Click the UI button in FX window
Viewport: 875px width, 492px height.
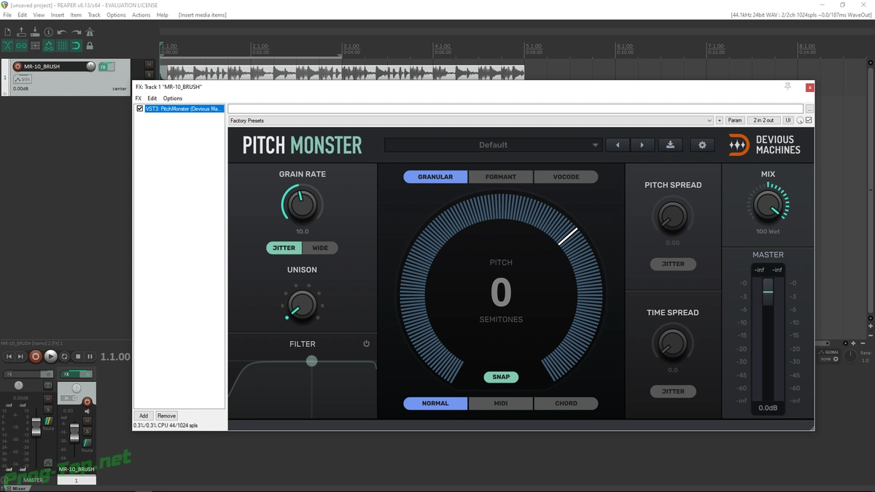pyautogui.click(x=787, y=120)
